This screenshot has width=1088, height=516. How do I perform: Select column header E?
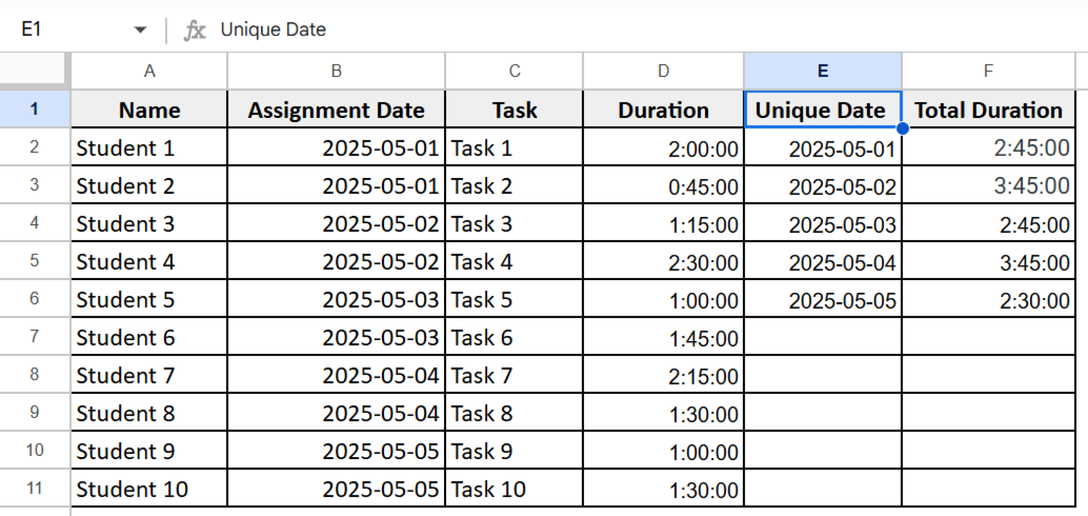[x=822, y=70]
